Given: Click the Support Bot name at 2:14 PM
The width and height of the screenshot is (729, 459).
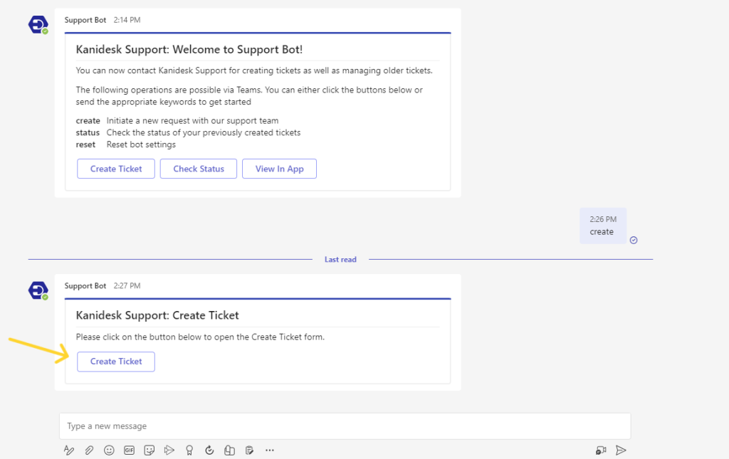Looking at the screenshot, I should tap(85, 20).
